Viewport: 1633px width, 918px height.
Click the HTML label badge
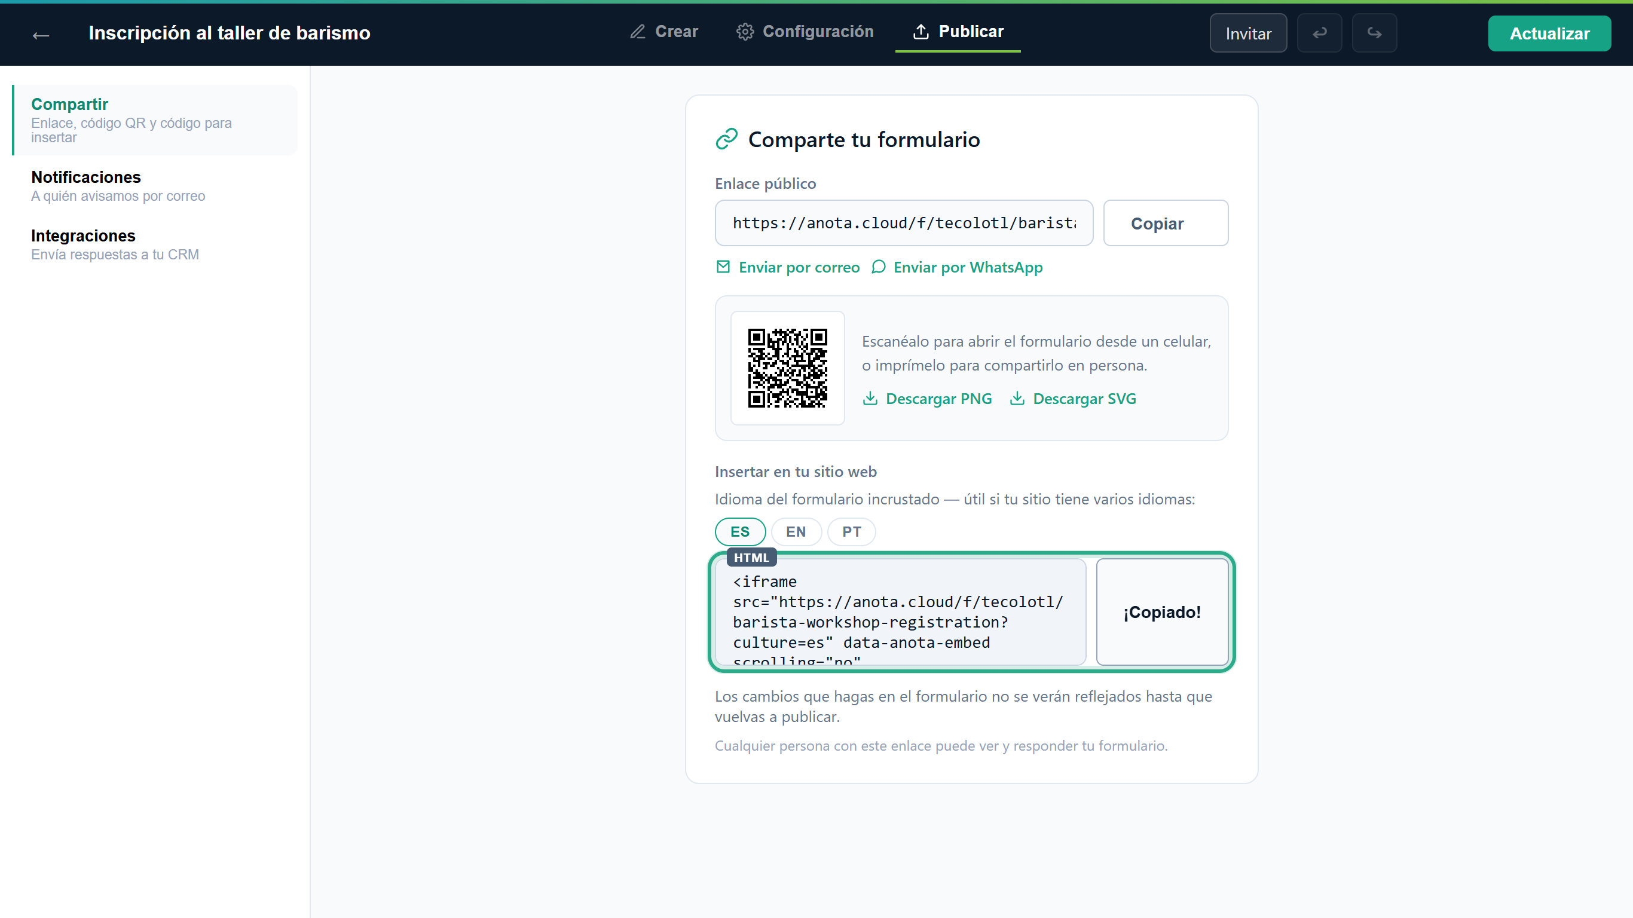coord(751,558)
